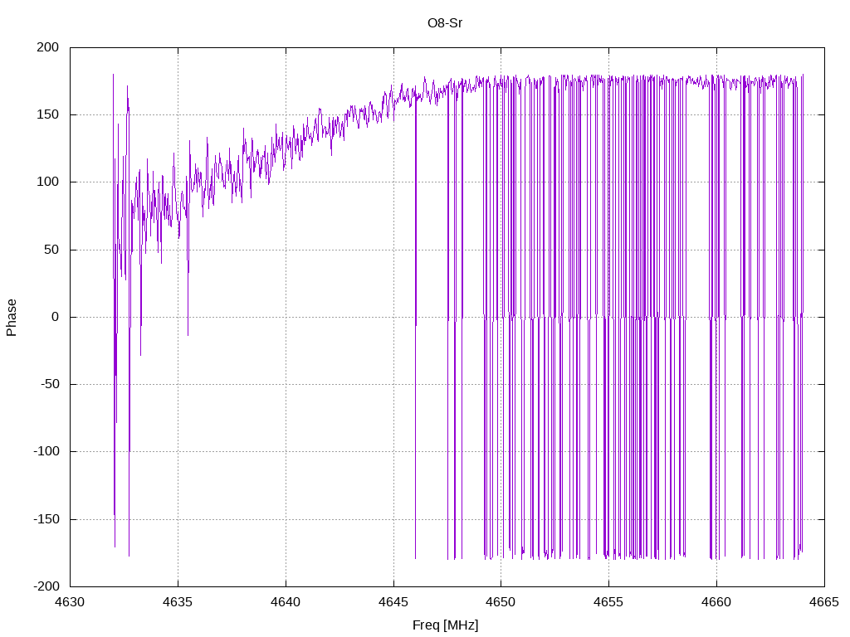This screenshot has height=637, width=850.
Task: Click the x-axis tick label 4645
Action: (x=393, y=602)
